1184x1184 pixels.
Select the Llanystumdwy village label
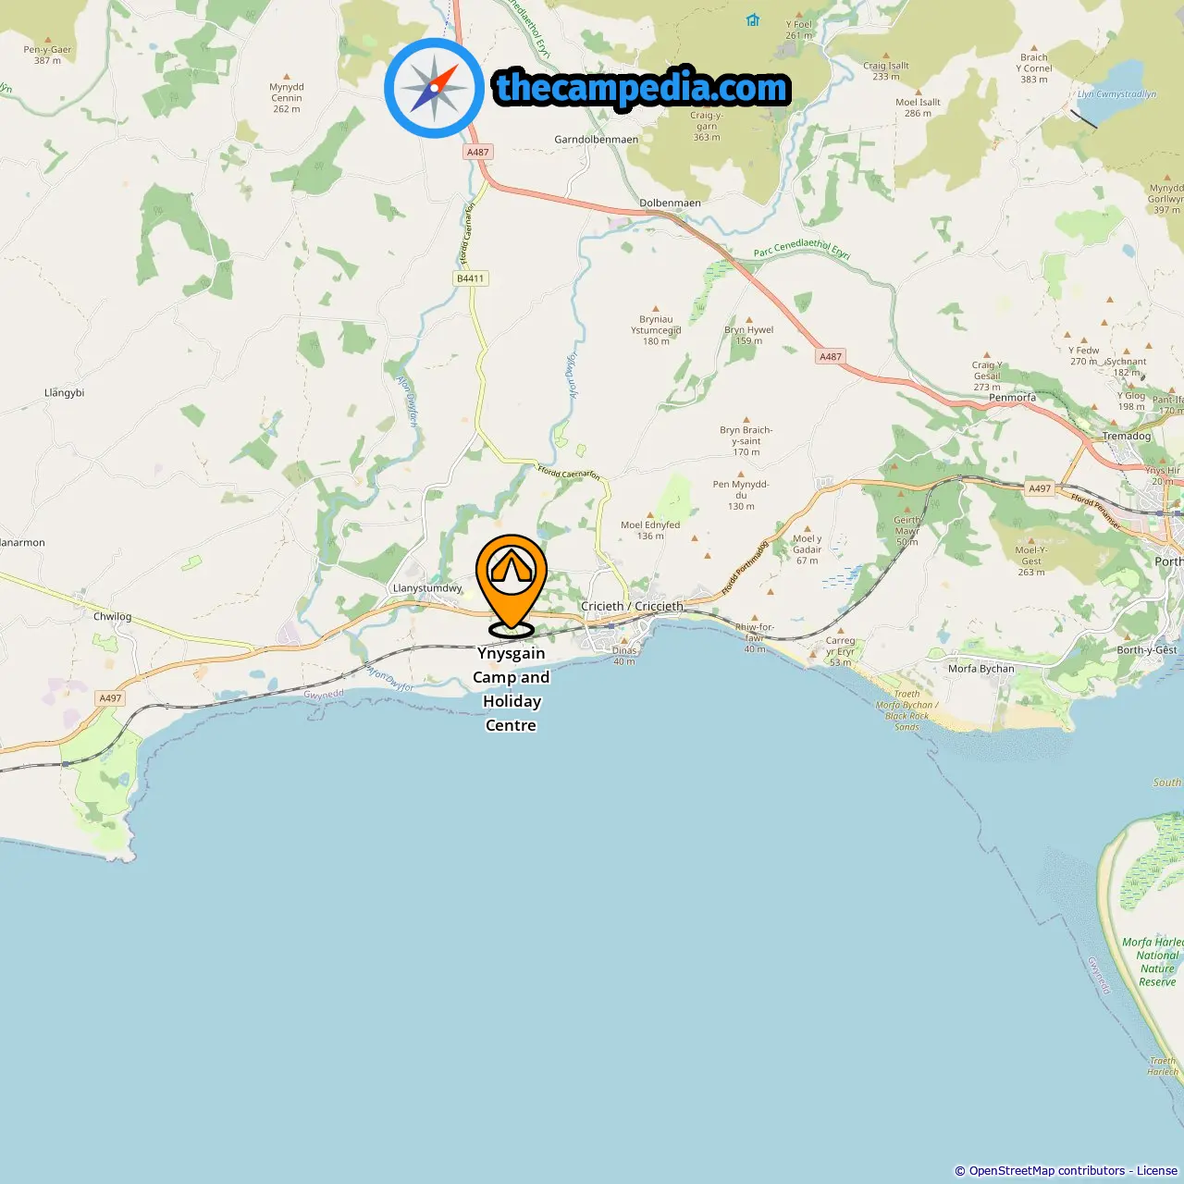tap(427, 587)
